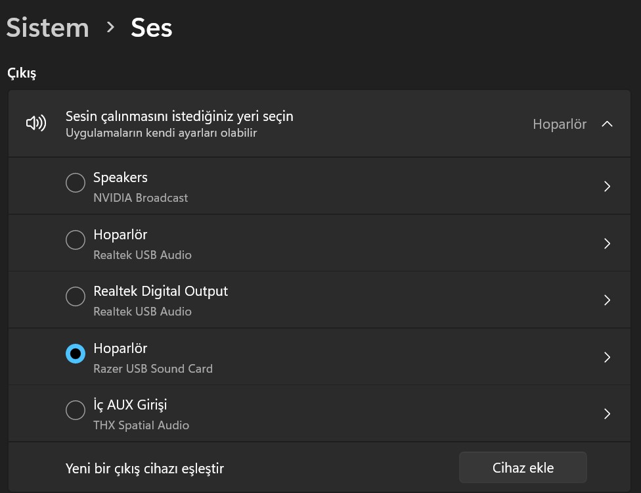641x493 pixels.
Task: Click the Speakers device name
Action: (x=120, y=177)
